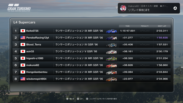Click the car thumbnail in PenskeRacing12yt's row
183x103 pixels.
pos(112,38)
